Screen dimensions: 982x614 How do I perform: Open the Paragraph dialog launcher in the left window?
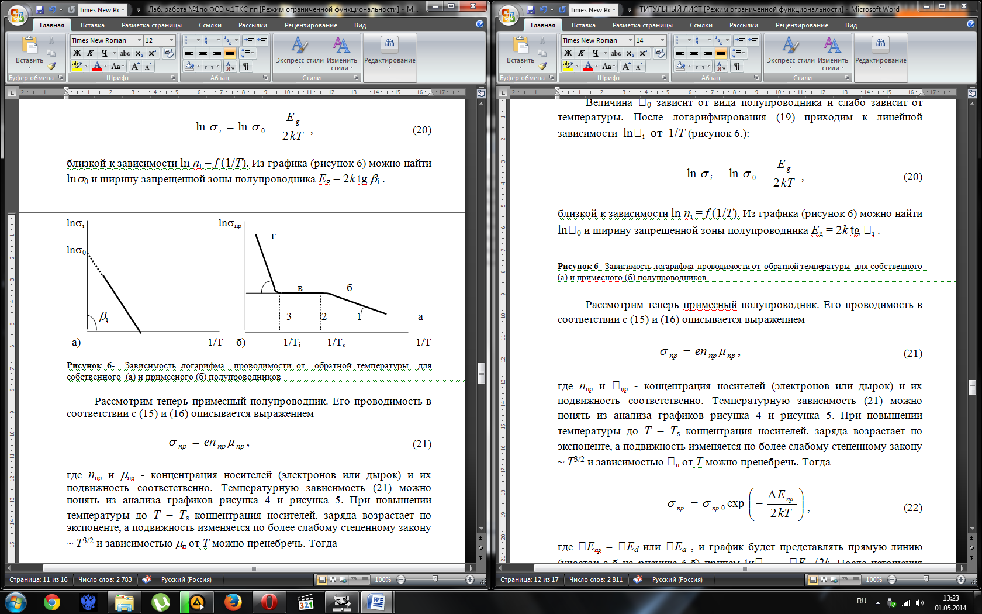(x=265, y=78)
